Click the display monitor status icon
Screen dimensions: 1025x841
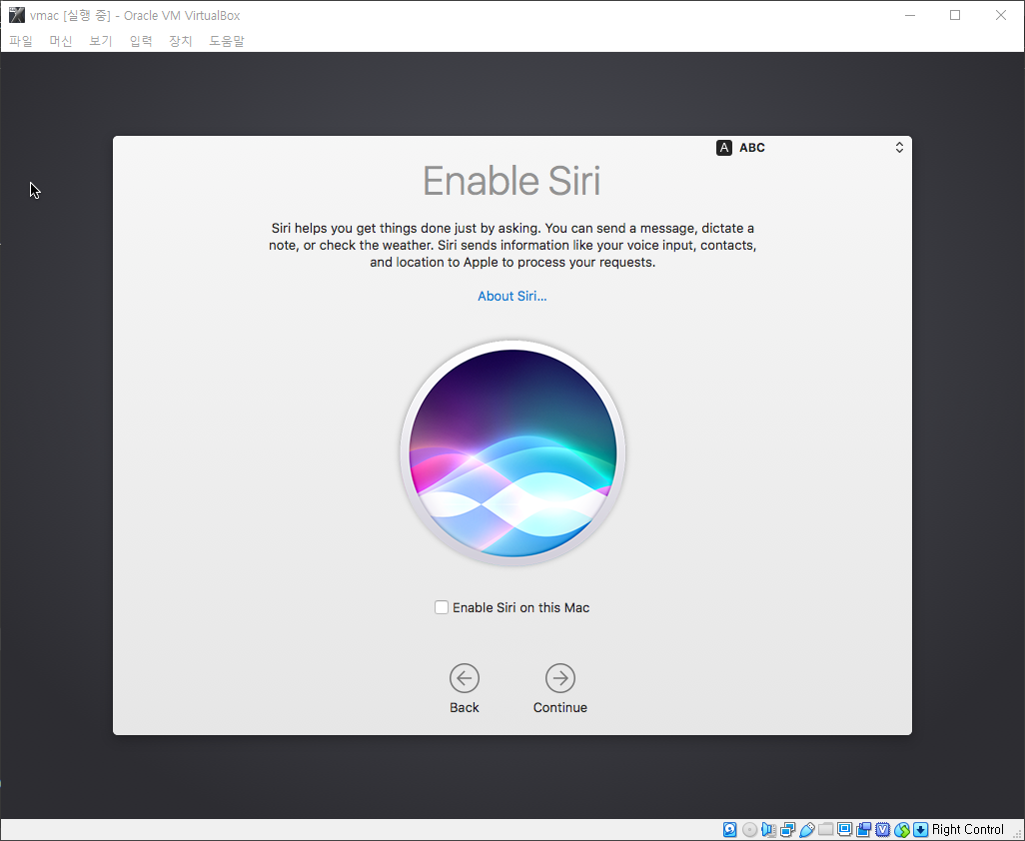[844, 829]
